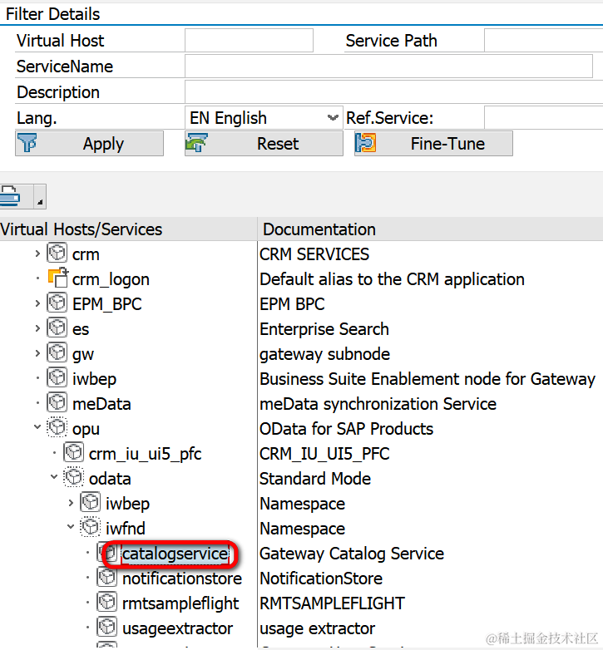Click the crm_logon alias icon
Screen dimensions: 603x650
click(58, 278)
